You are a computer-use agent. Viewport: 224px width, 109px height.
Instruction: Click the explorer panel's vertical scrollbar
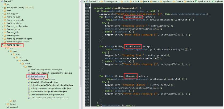coord(80,68)
